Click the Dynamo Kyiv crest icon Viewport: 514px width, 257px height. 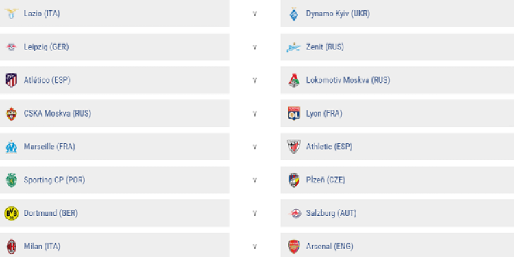(x=294, y=14)
